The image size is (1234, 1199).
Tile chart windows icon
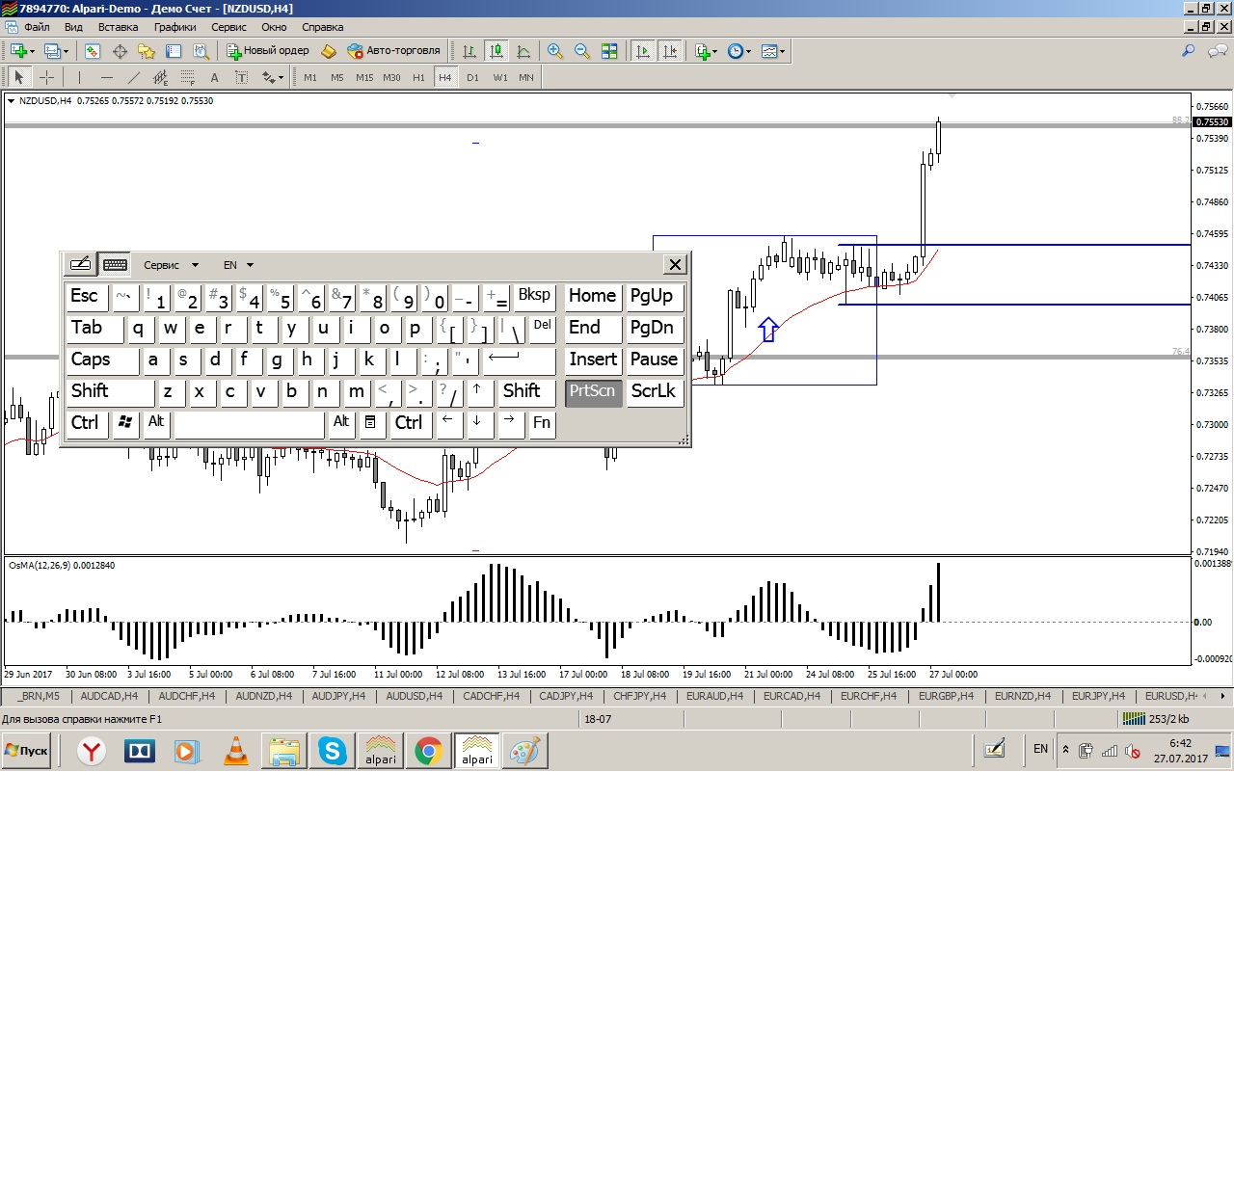tap(609, 51)
